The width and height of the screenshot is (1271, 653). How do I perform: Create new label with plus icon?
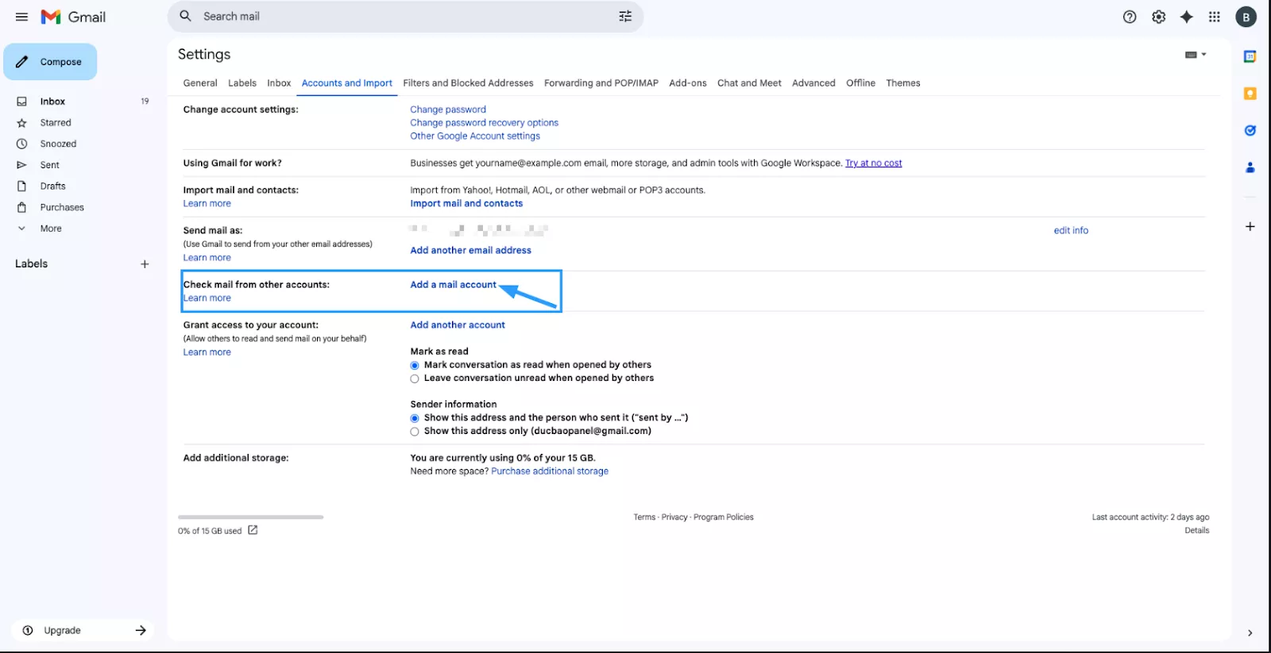(x=145, y=264)
